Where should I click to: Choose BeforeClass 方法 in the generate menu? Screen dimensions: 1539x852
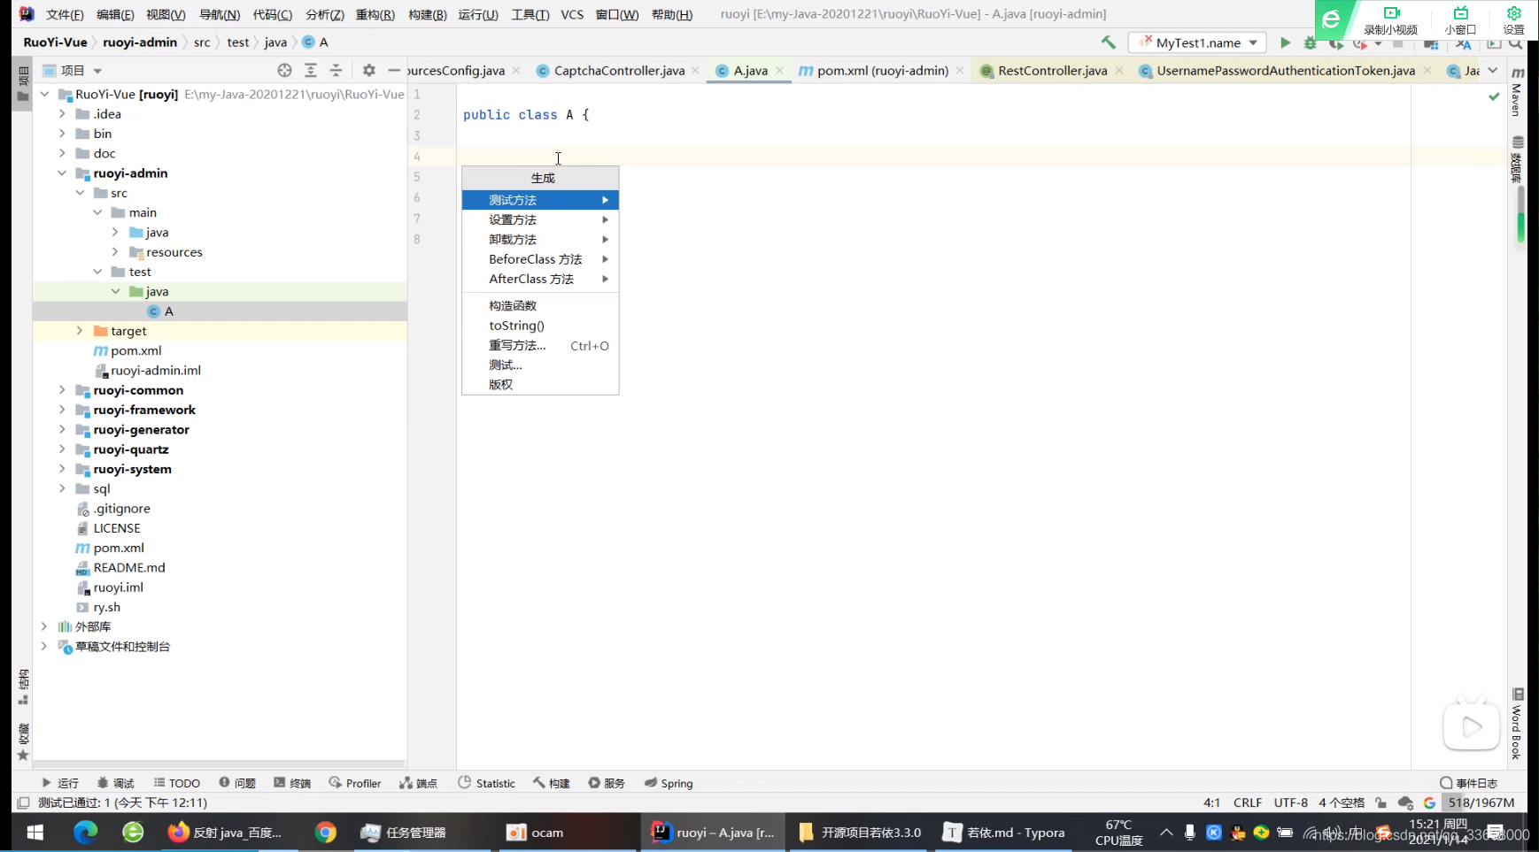click(x=540, y=259)
